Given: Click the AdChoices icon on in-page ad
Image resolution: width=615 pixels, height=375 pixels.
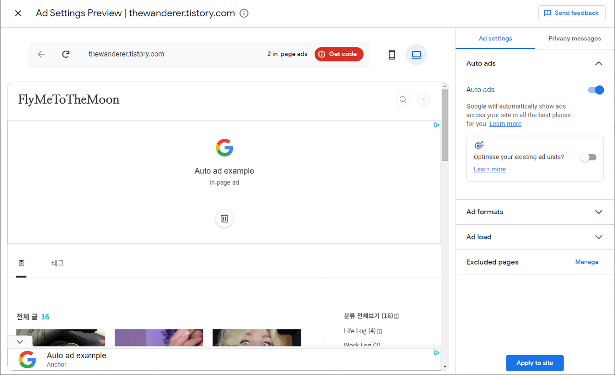Looking at the screenshot, I should pos(437,125).
